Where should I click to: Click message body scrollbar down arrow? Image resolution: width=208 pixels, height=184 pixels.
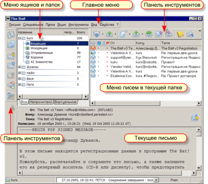point(198,168)
